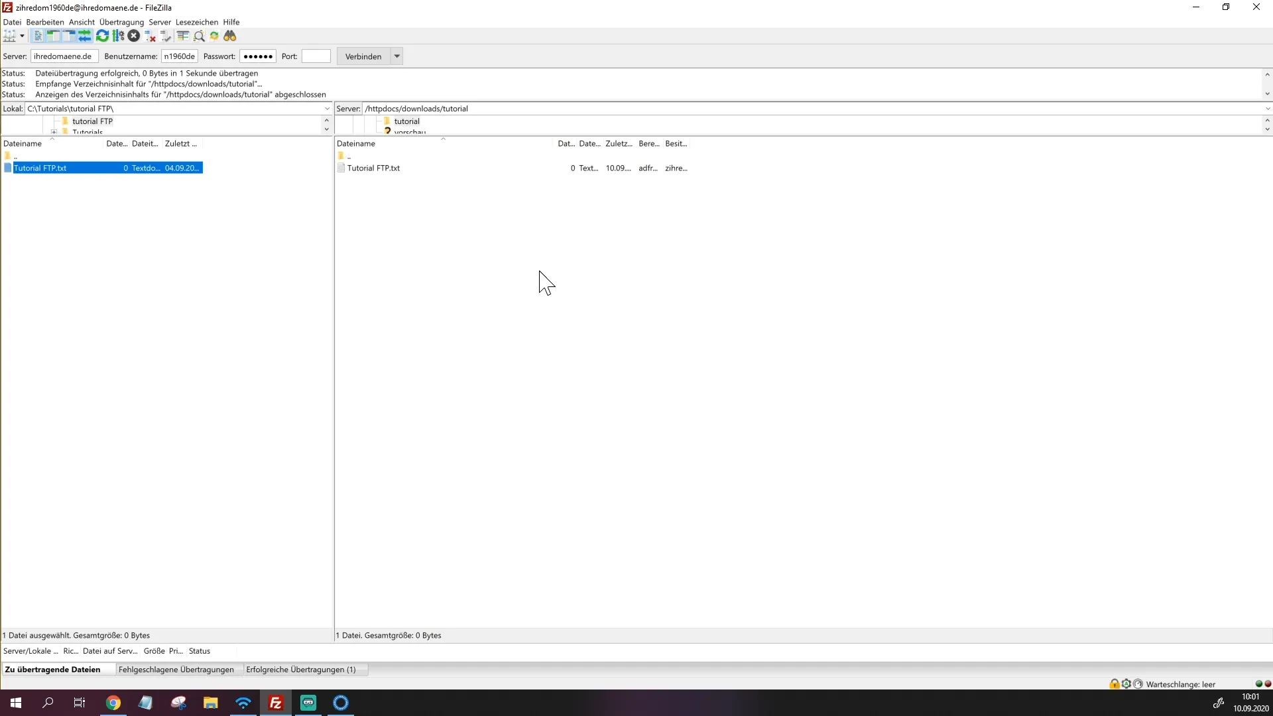Click the Server host input field
This screenshot has width=1273, height=716.
64,56
